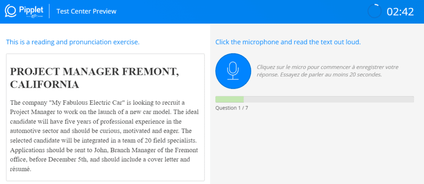Image resolution: width=424 pixels, height=184 pixels.
Task: Click the PROJECT MANAGER FREMONT, CALIFORNIA heading
Action: tap(94, 78)
